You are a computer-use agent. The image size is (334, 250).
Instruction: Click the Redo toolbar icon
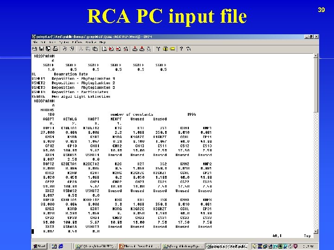coord(72,49)
